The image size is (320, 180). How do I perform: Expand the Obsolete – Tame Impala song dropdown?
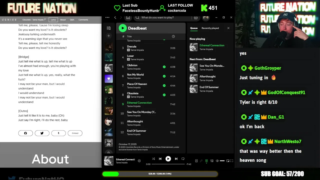(34, 20)
